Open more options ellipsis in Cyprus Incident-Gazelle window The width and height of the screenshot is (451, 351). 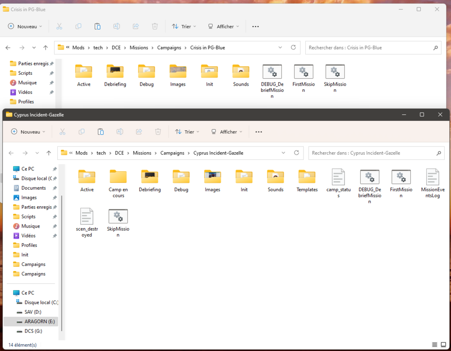click(x=258, y=132)
